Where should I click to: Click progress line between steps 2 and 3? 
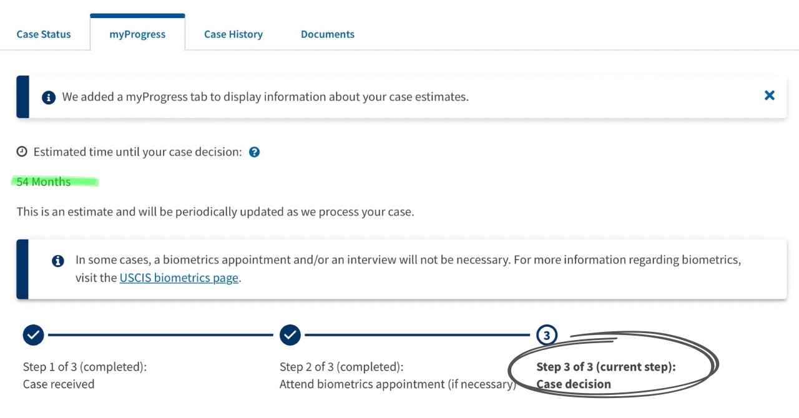coord(417,335)
